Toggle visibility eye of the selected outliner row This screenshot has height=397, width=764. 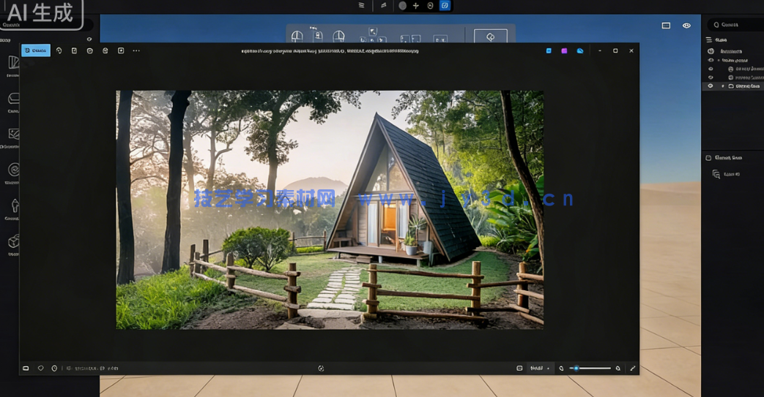pyautogui.click(x=710, y=86)
